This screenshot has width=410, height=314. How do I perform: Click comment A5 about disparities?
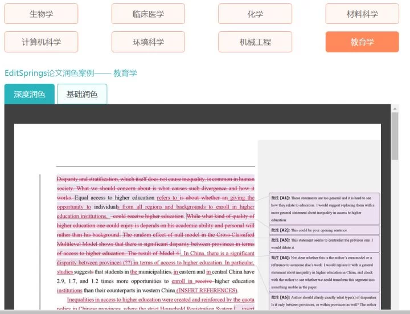(x=323, y=300)
